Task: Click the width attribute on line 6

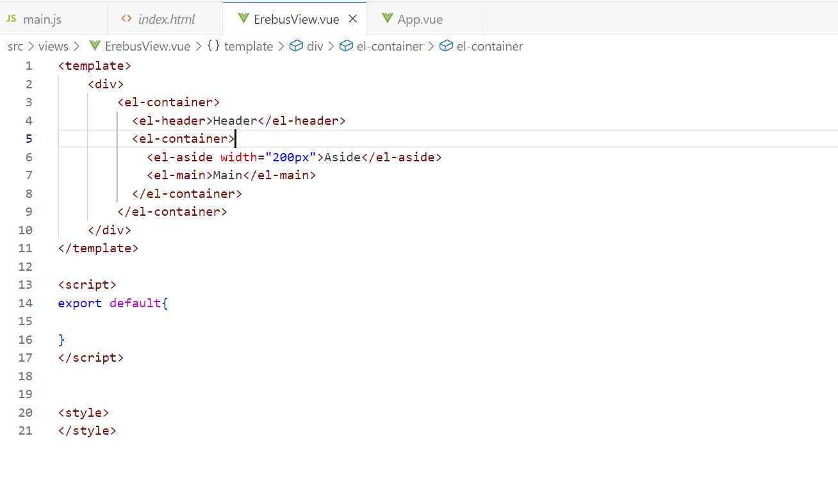Action: click(x=238, y=157)
